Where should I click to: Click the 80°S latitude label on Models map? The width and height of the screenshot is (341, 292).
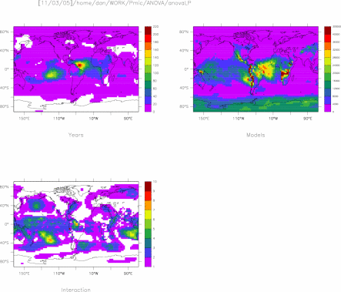[184, 106]
